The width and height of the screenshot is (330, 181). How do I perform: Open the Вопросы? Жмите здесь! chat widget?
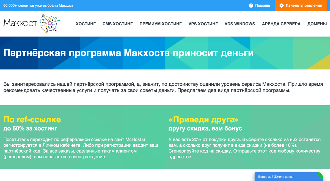coord(289,177)
